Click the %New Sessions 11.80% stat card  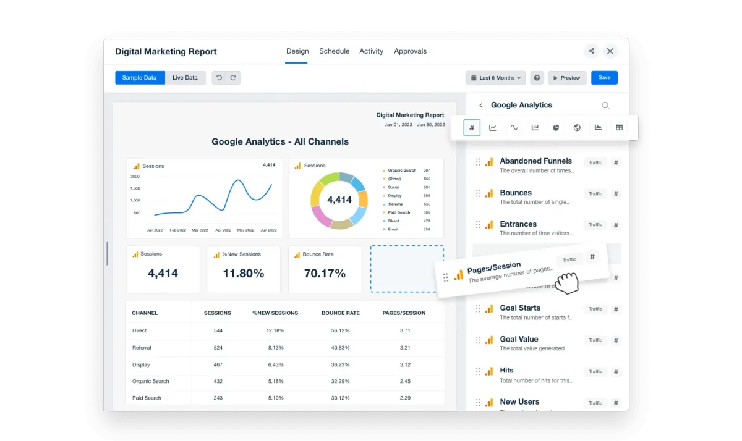click(x=244, y=270)
